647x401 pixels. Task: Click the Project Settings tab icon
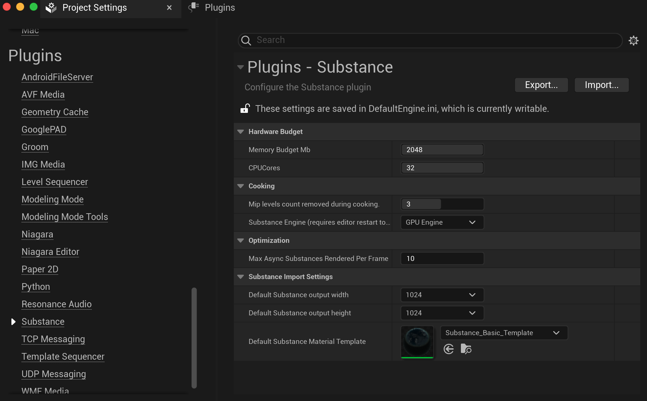point(51,7)
